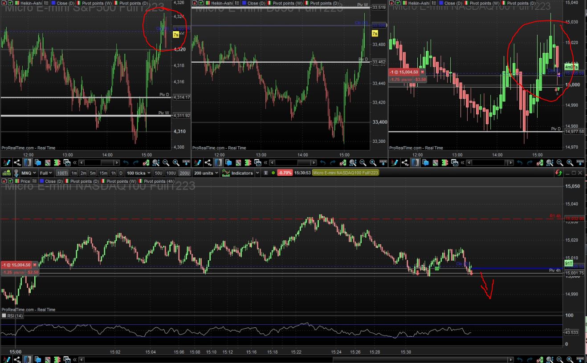Viewport: 587px width, 363px height.
Task: Expand the double-chevron under the S&P500 chart
Action: [x=75, y=163]
